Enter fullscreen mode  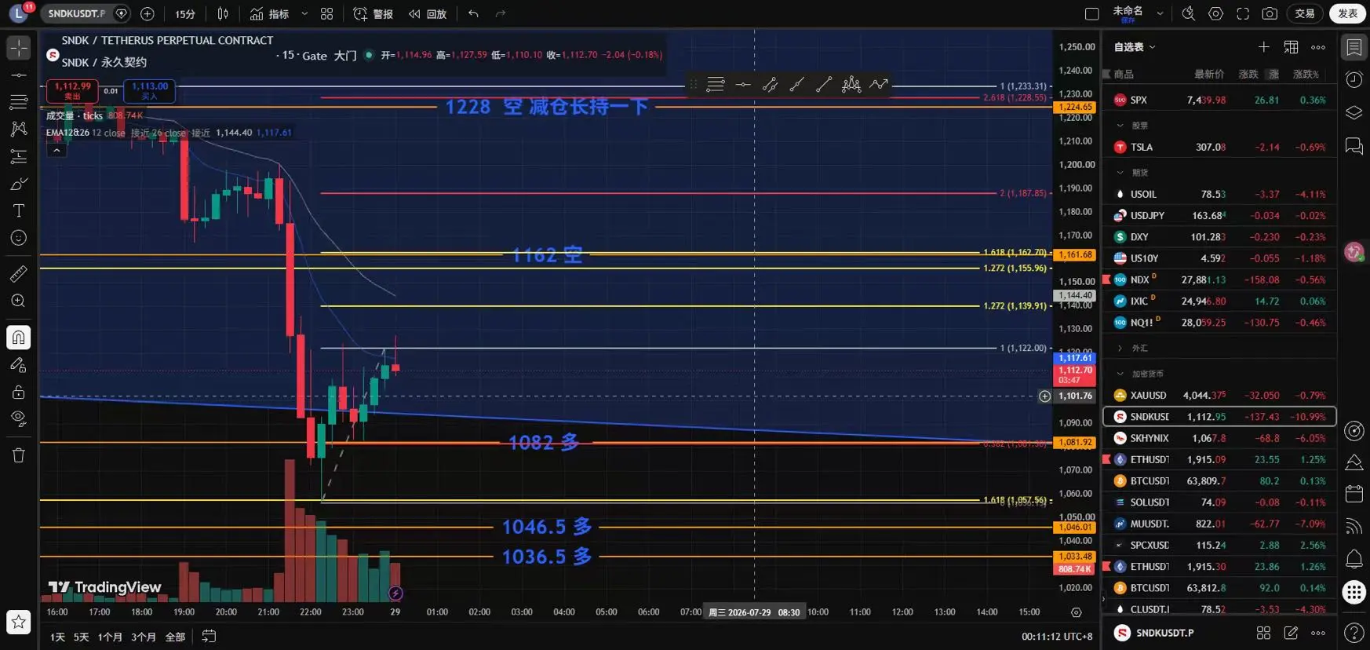[1243, 13]
